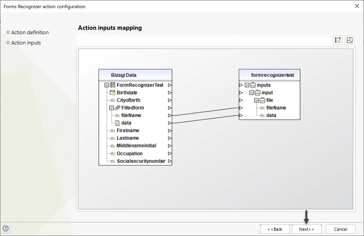Select the Firstname attribute row
Screen dimensions: 364x236
point(128,130)
